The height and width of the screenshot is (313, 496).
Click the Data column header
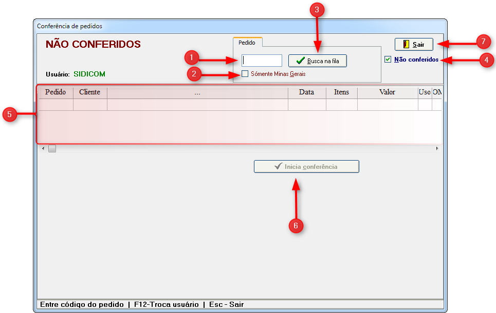(307, 92)
